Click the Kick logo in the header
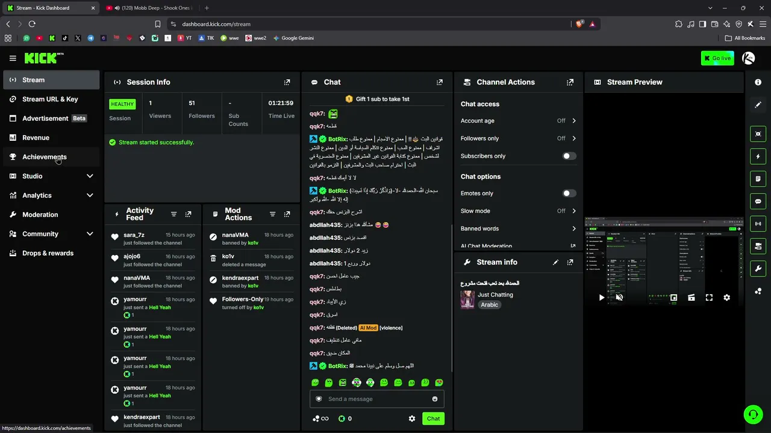The image size is (771, 433). point(44,58)
